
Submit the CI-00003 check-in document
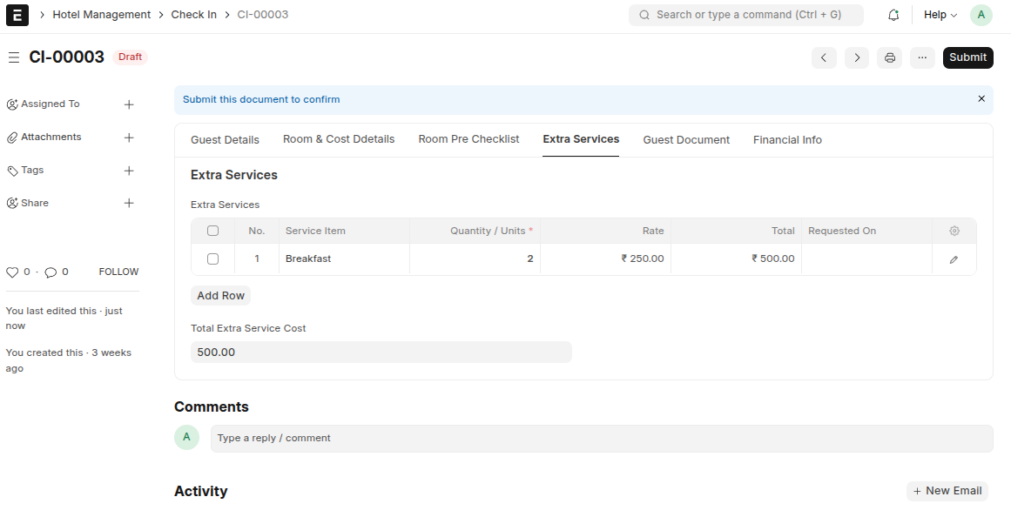(x=967, y=57)
